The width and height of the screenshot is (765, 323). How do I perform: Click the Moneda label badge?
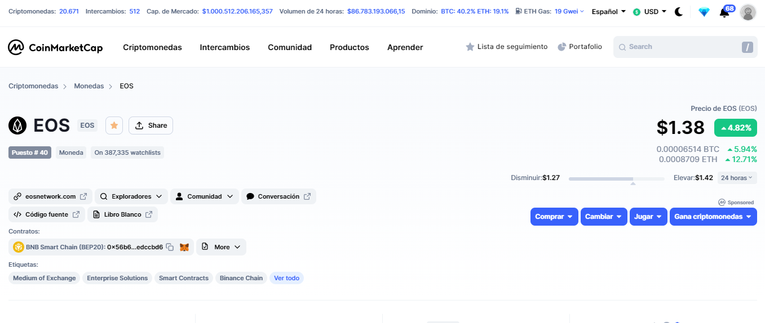(71, 152)
